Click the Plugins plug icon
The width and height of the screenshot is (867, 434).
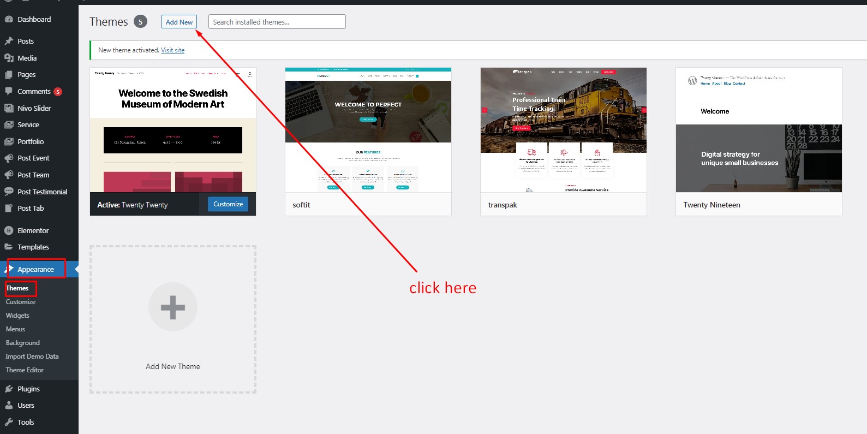coord(9,389)
